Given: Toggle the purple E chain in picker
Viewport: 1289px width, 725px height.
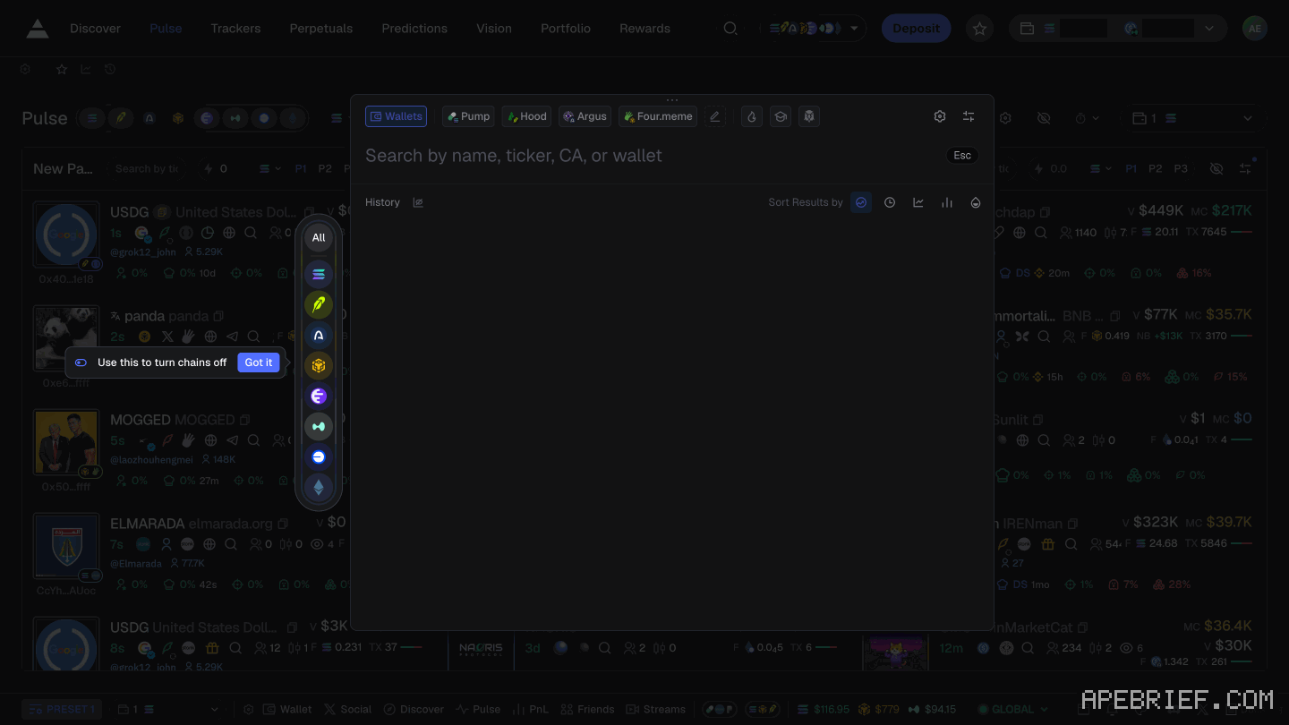Looking at the screenshot, I should [x=319, y=396].
